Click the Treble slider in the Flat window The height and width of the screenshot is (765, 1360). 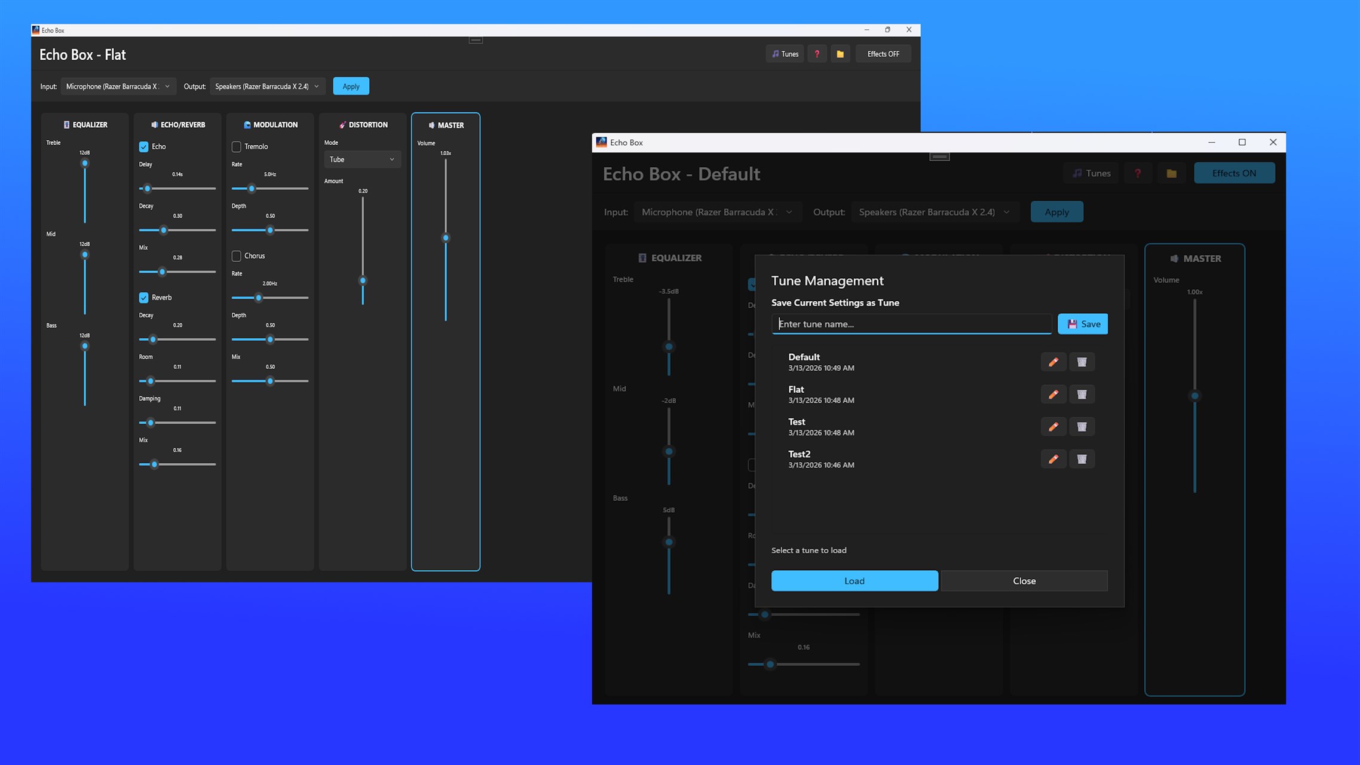pyautogui.click(x=85, y=191)
